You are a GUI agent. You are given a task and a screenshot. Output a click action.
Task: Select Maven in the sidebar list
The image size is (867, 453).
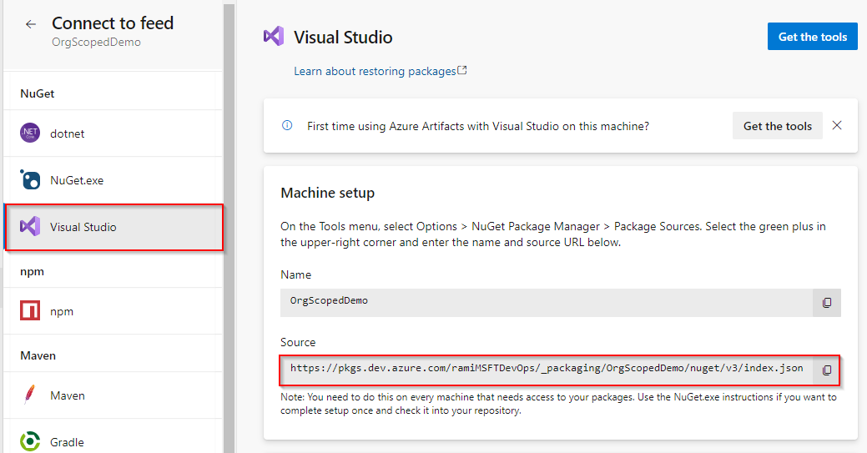[x=113, y=395]
